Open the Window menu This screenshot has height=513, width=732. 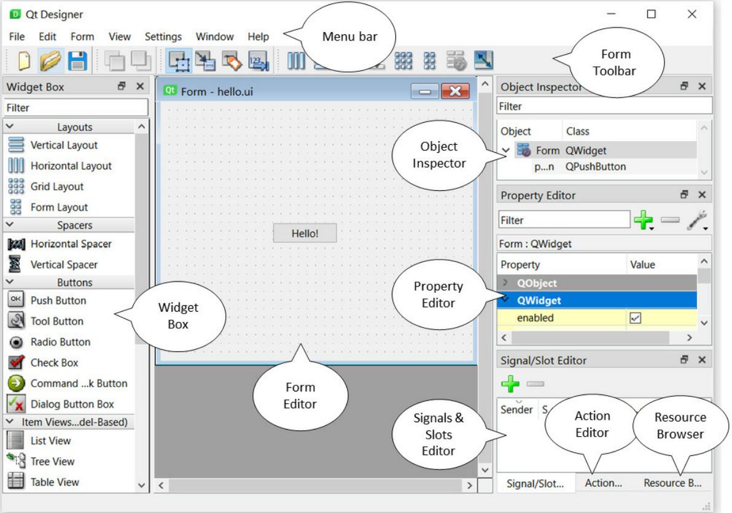(x=214, y=36)
